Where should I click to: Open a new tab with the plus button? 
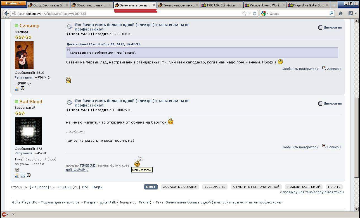pyautogui.click(x=334, y=5)
